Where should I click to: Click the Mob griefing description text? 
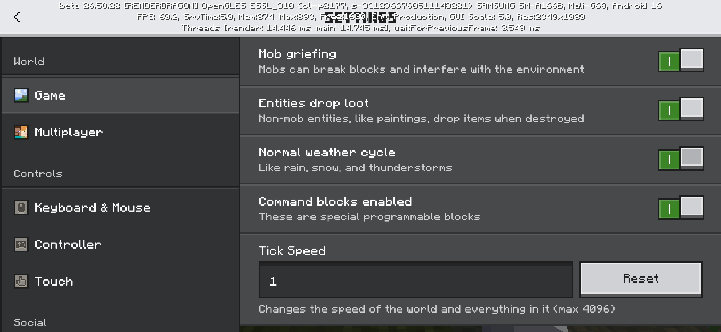tap(421, 69)
